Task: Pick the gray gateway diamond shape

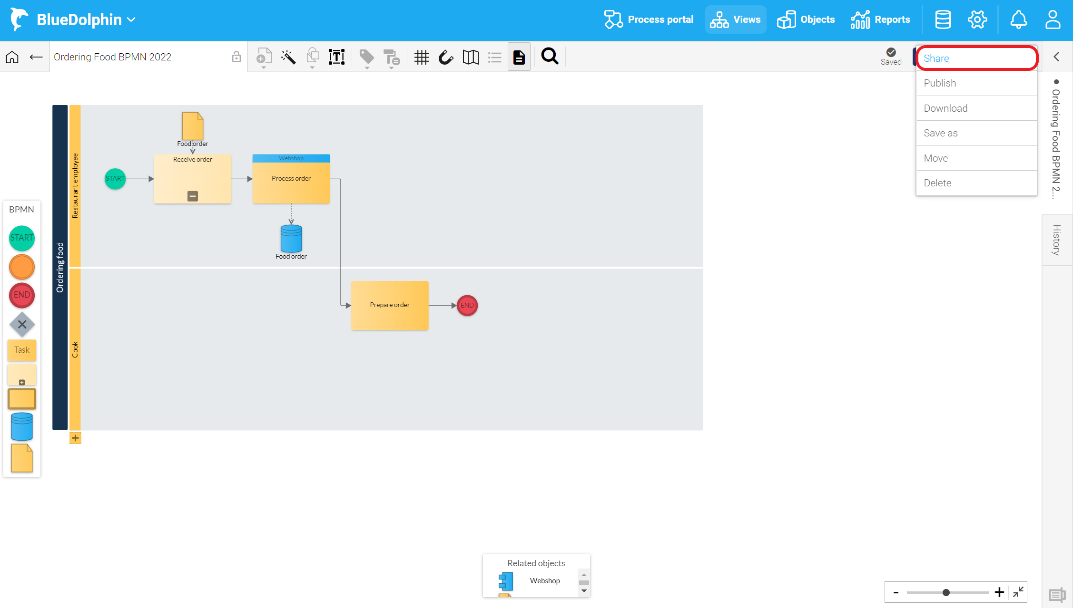Action: pyautogui.click(x=22, y=325)
